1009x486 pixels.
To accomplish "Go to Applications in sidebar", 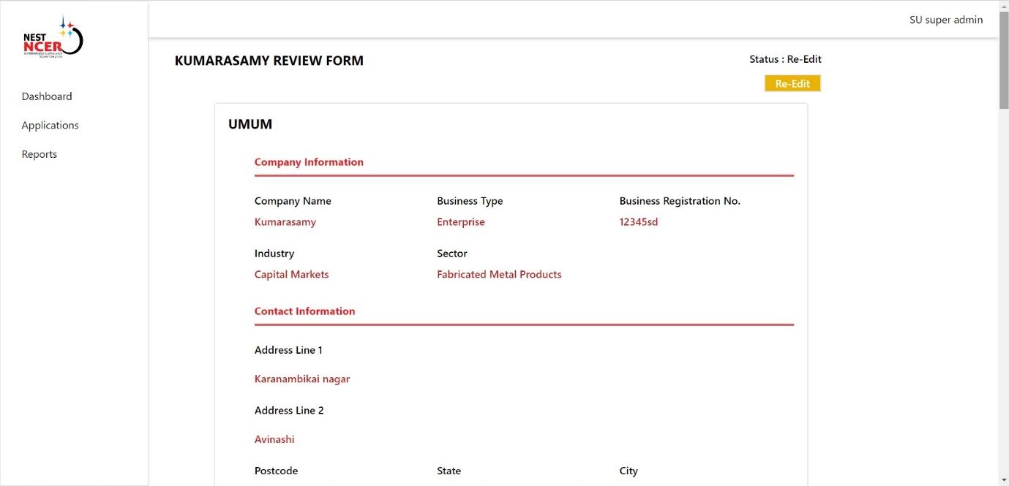I will 50,126.
